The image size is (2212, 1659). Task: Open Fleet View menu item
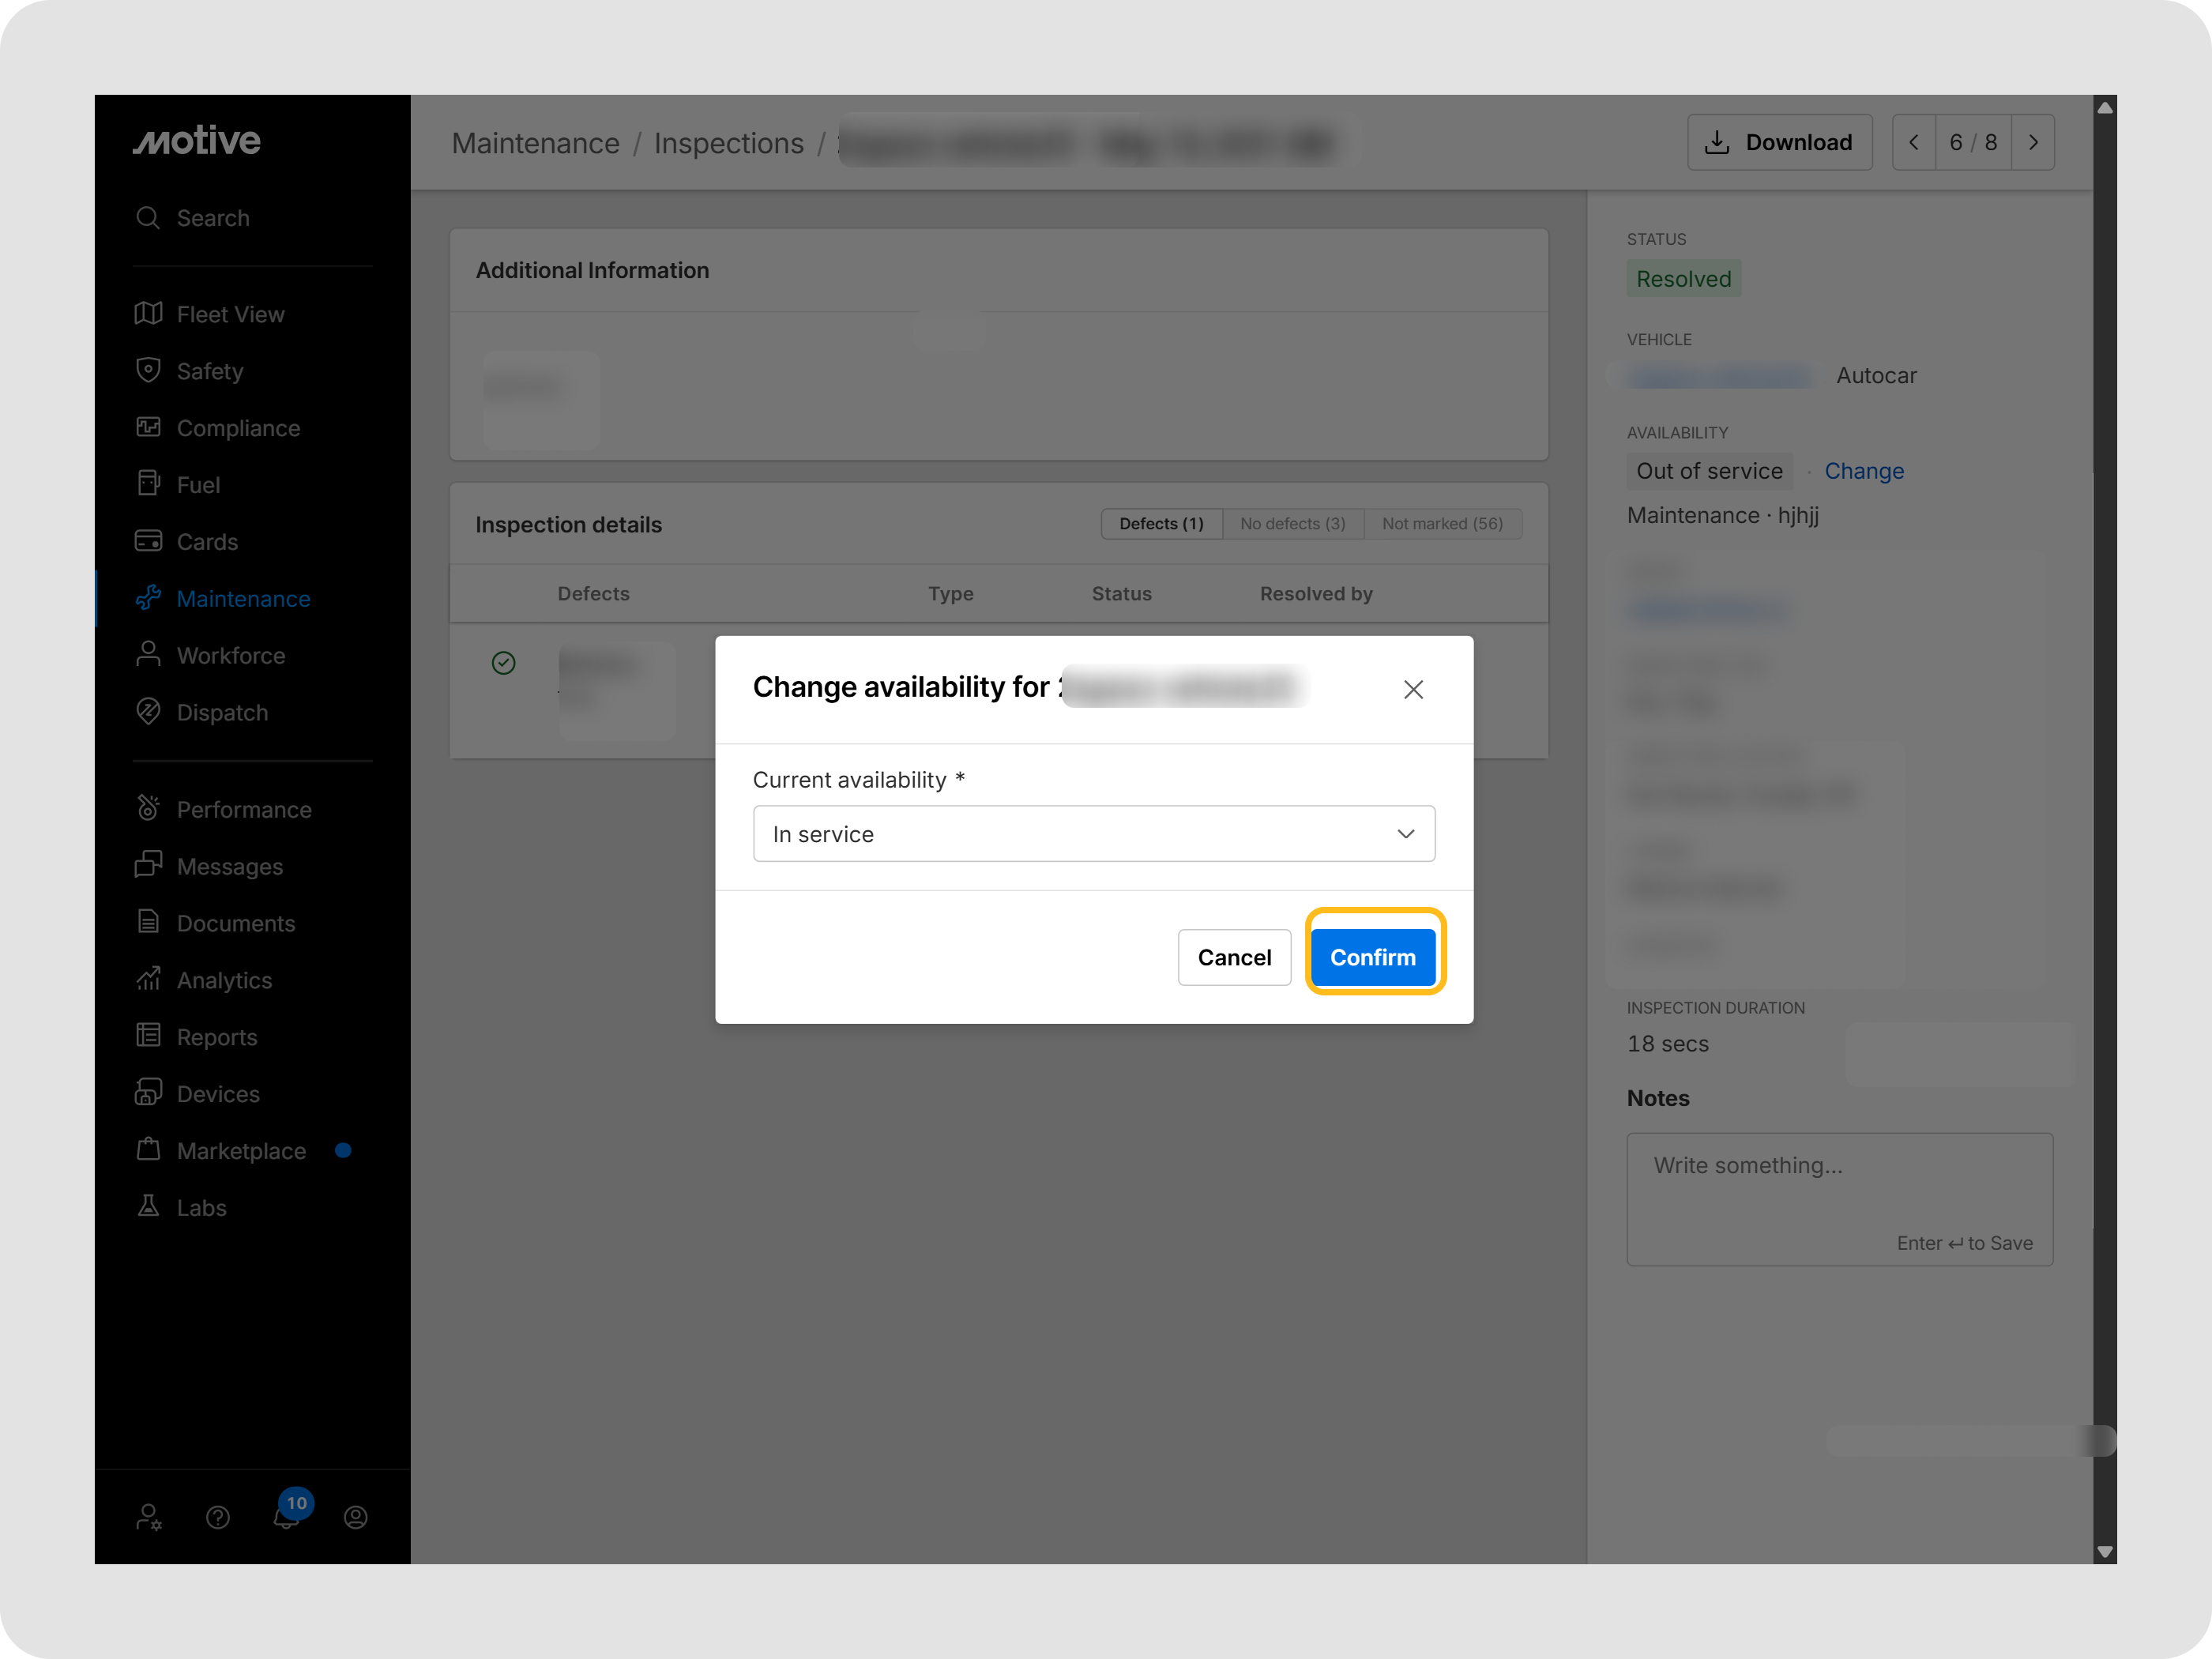coord(231,315)
